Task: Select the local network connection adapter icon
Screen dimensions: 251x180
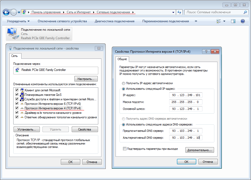Action: point(12,34)
